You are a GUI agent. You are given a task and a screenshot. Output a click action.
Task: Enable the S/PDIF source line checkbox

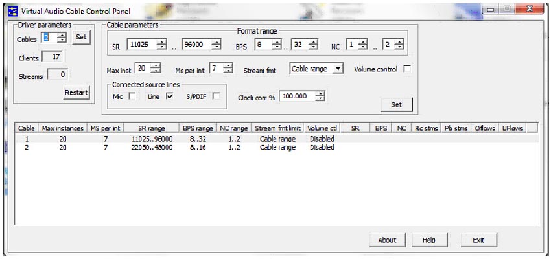point(216,96)
